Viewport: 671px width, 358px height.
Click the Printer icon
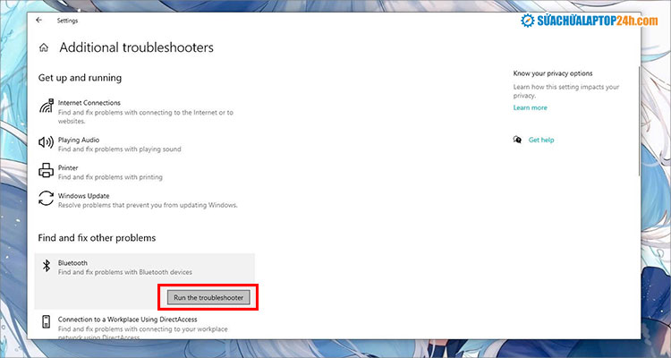coord(47,170)
